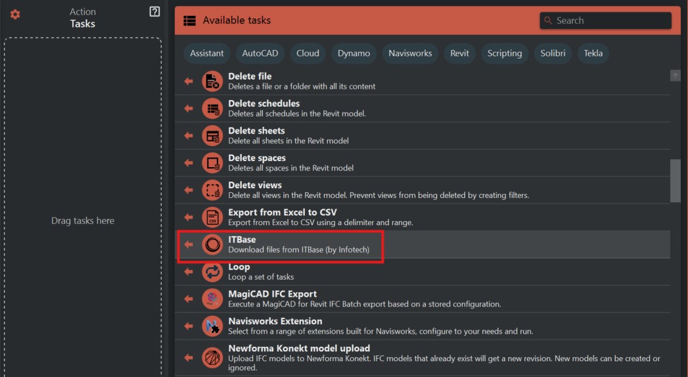Filter tasks by AutoCAD category
This screenshot has height=377, width=688.
(260, 53)
